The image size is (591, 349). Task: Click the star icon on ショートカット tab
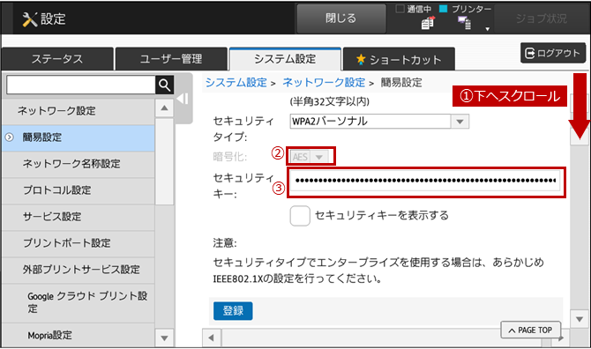tap(361, 59)
